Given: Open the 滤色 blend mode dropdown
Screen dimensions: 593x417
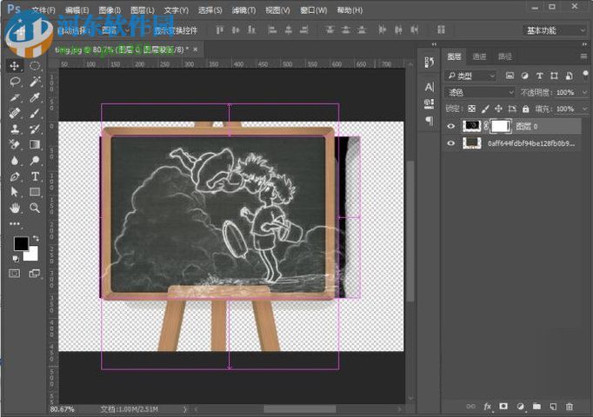Looking at the screenshot, I should coord(480,92).
